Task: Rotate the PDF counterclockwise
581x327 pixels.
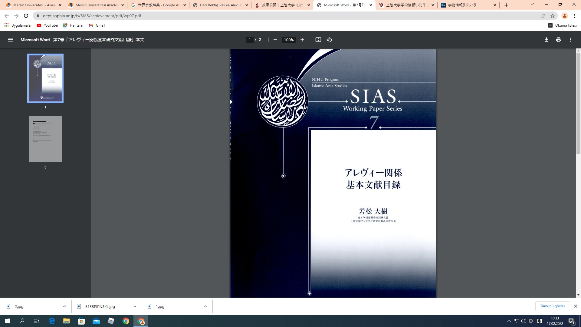Action: (329, 40)
